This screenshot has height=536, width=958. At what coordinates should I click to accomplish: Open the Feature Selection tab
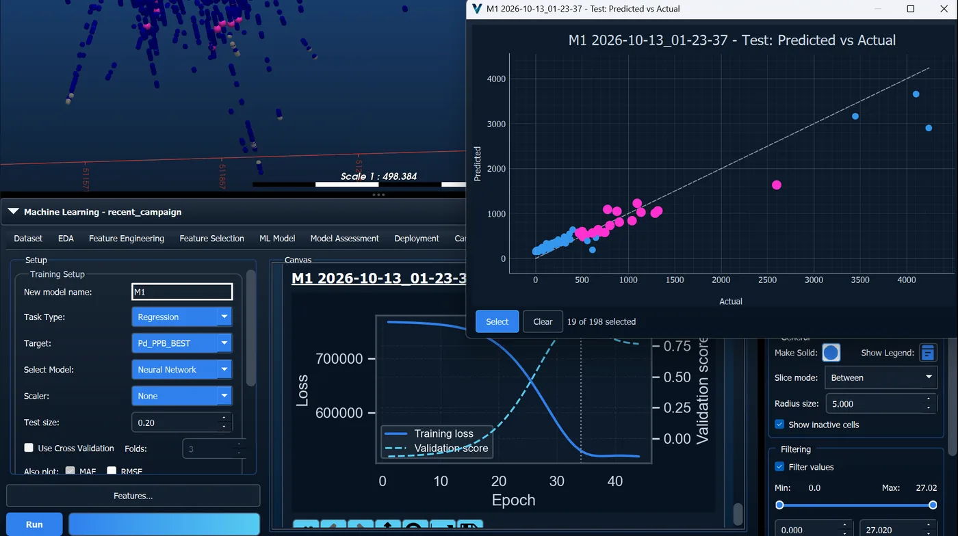click(211, 239)
